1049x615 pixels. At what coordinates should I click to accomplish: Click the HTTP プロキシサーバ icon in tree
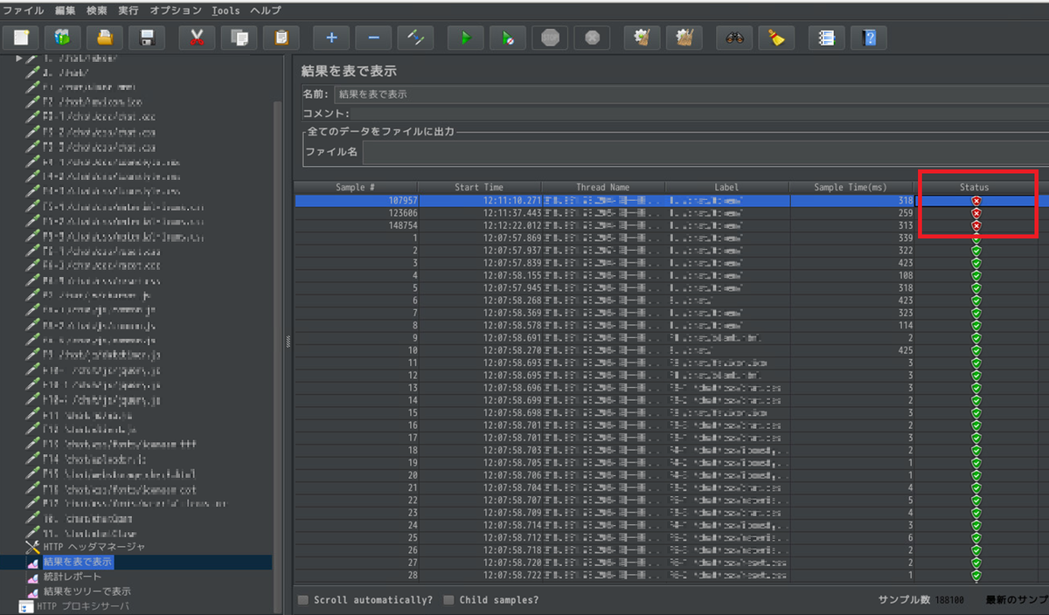26,605
